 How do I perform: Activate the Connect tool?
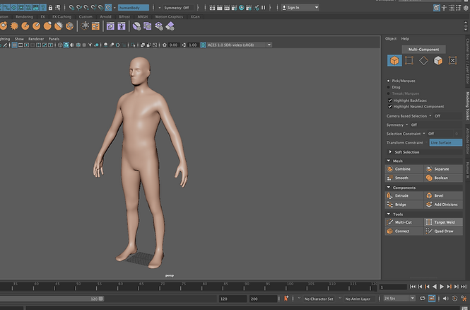pyautogui.click(x=404, y=231)
